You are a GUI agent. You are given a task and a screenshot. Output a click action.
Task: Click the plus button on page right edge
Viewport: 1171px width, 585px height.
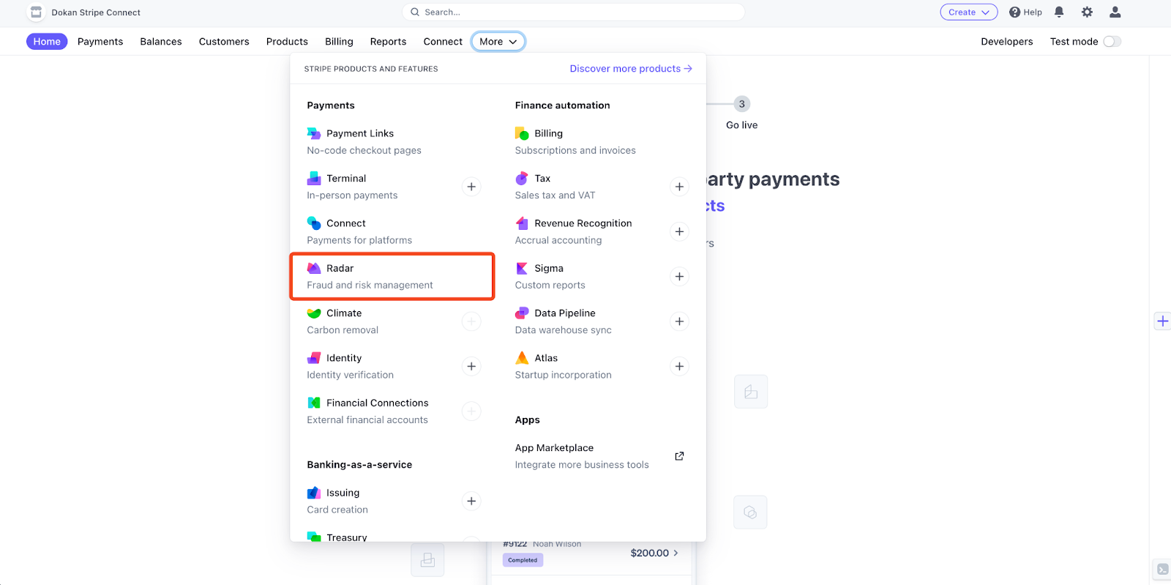(x=1162, y=321)
